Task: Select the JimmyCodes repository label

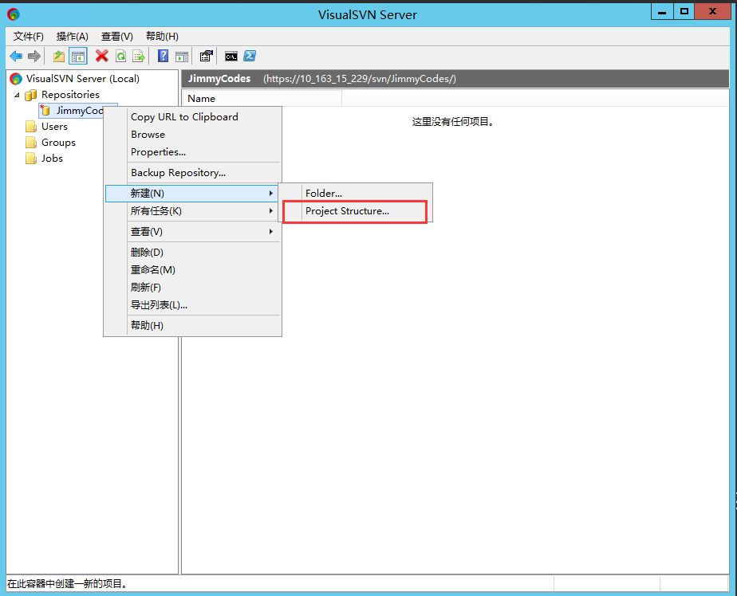Action: point(80,111)
